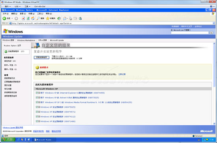This screenshot has width=217, height=143.
Task: Uncheck ActiveX Killbit update KB973525 checkbox
Action: (x=37, y=97)
